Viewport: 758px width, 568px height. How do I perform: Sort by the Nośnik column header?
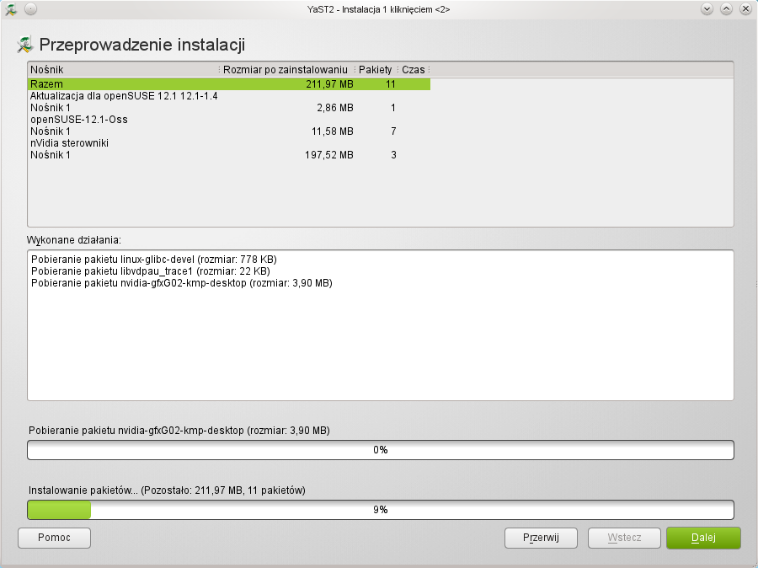point(123,70)
